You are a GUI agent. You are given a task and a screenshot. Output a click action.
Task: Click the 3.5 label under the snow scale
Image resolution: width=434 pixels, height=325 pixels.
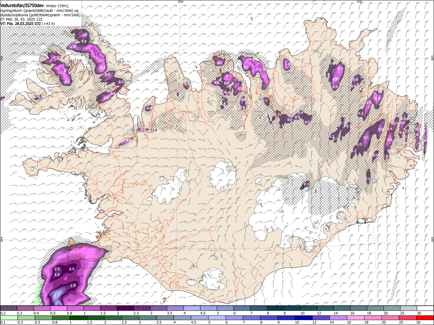click(170, 313)
